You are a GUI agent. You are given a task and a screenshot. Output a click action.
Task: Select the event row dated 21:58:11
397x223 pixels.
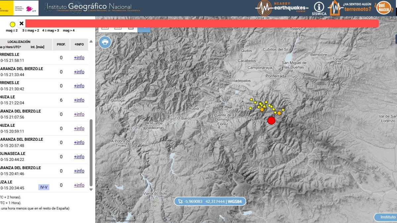(44, 58)
